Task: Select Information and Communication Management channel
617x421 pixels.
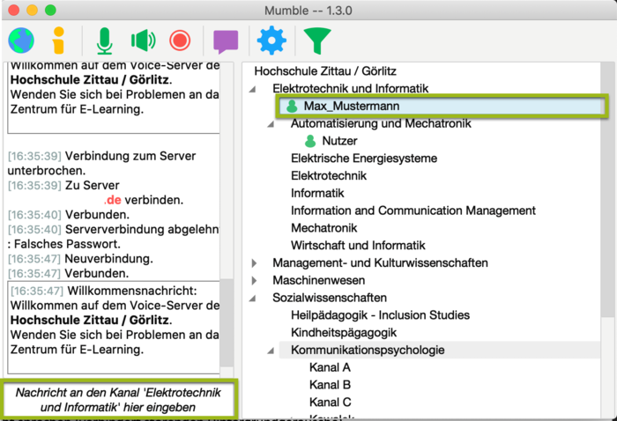Action: [x=413, y=210]
